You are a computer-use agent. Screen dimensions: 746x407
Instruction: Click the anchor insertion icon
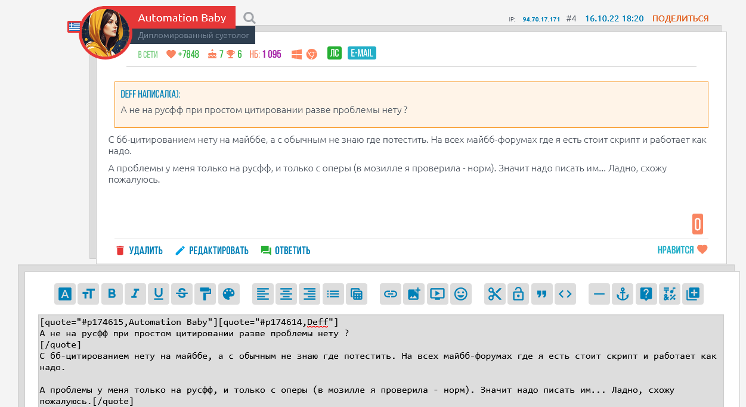point(622,293)
